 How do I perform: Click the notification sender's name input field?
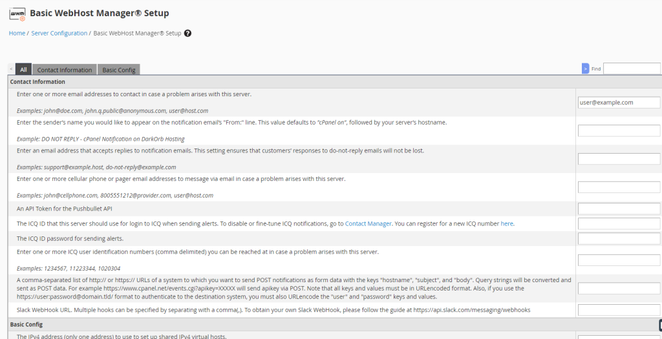[619, 130]
